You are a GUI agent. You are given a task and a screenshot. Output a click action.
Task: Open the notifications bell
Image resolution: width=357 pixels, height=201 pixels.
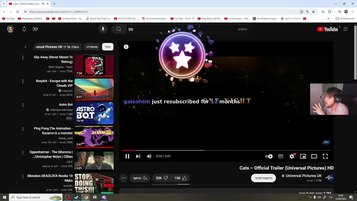coord(24,29)
